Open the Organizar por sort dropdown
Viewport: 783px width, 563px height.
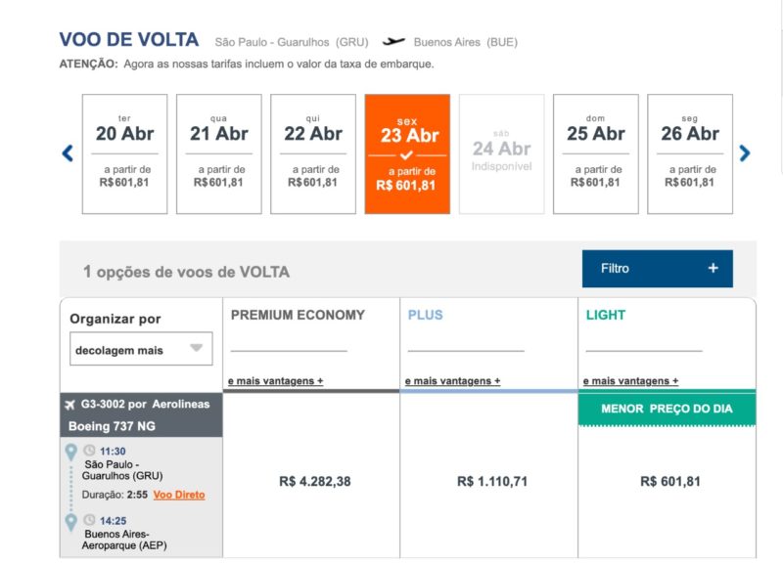coord(141,349)
